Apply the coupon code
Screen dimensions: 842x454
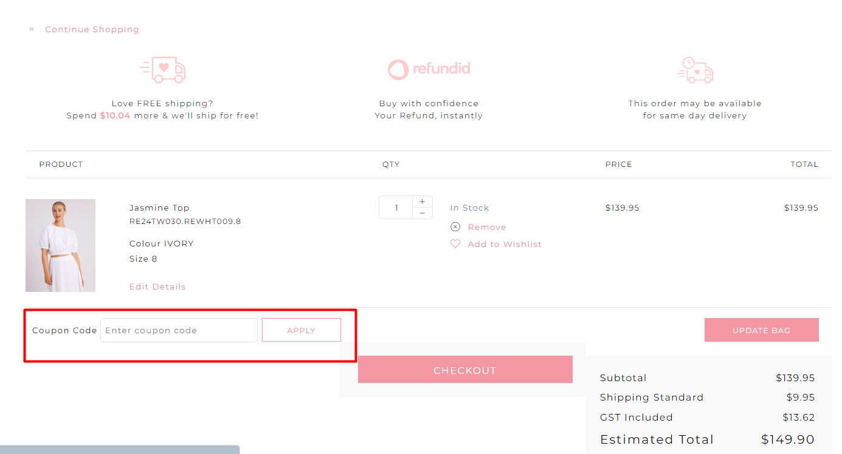(302, 330)
